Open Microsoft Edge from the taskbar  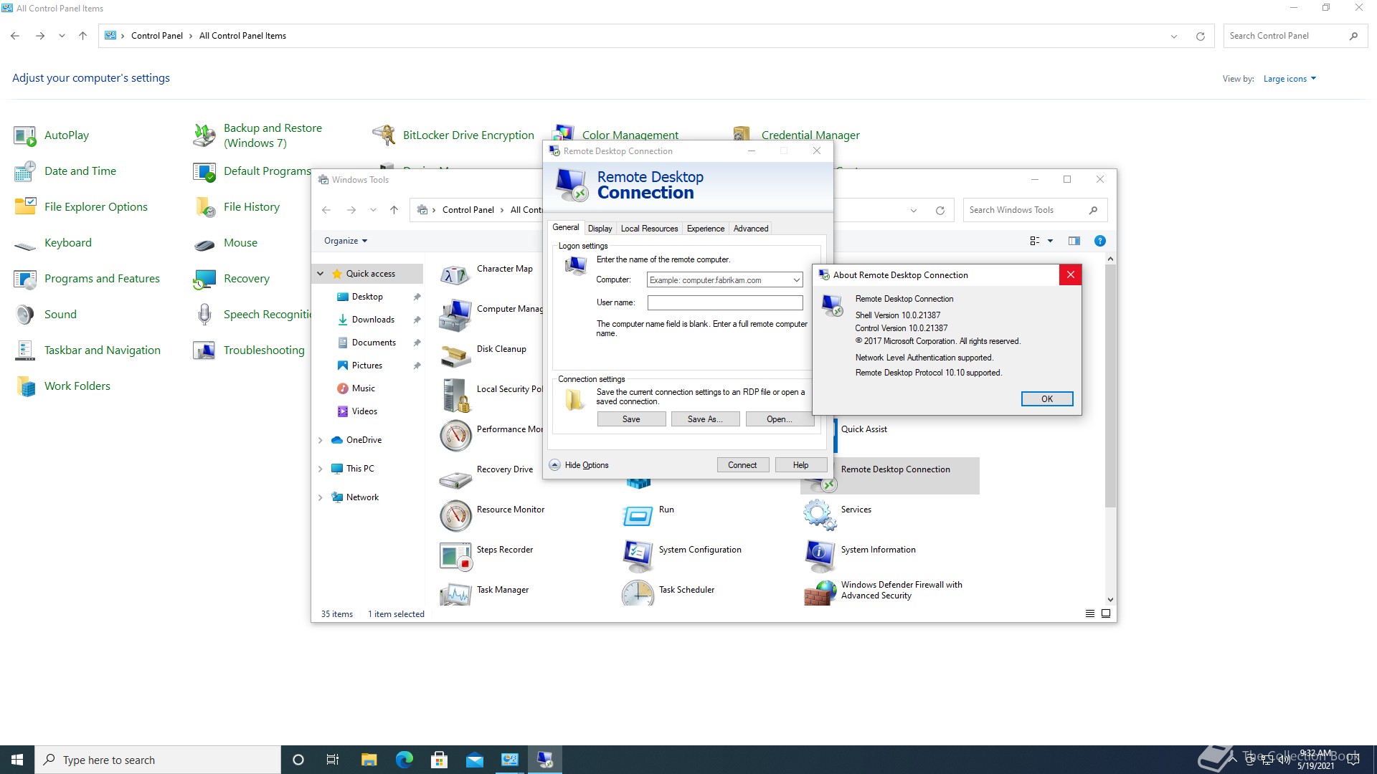[x=404, y=760]
